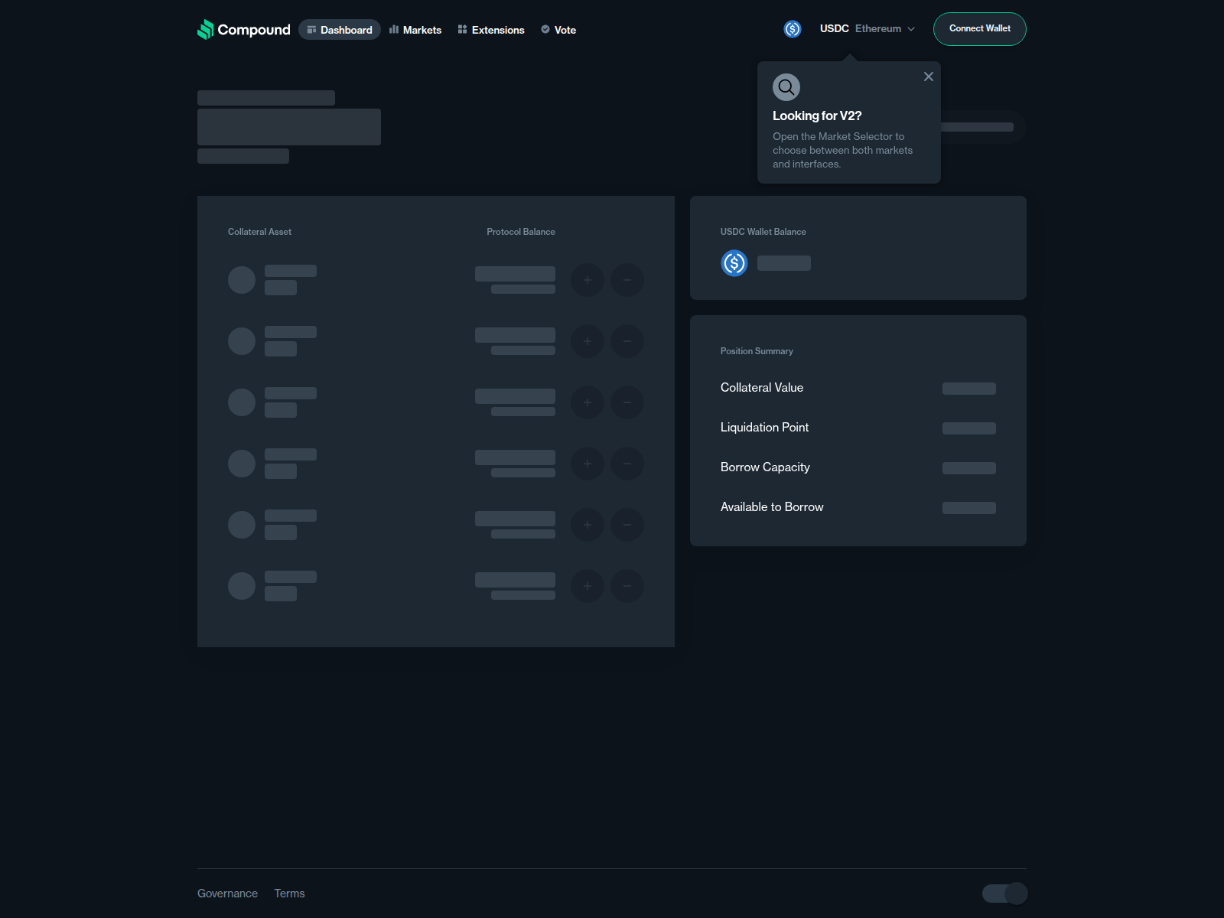Expand the USDC Ethereum market selector

tap(868, 29)
